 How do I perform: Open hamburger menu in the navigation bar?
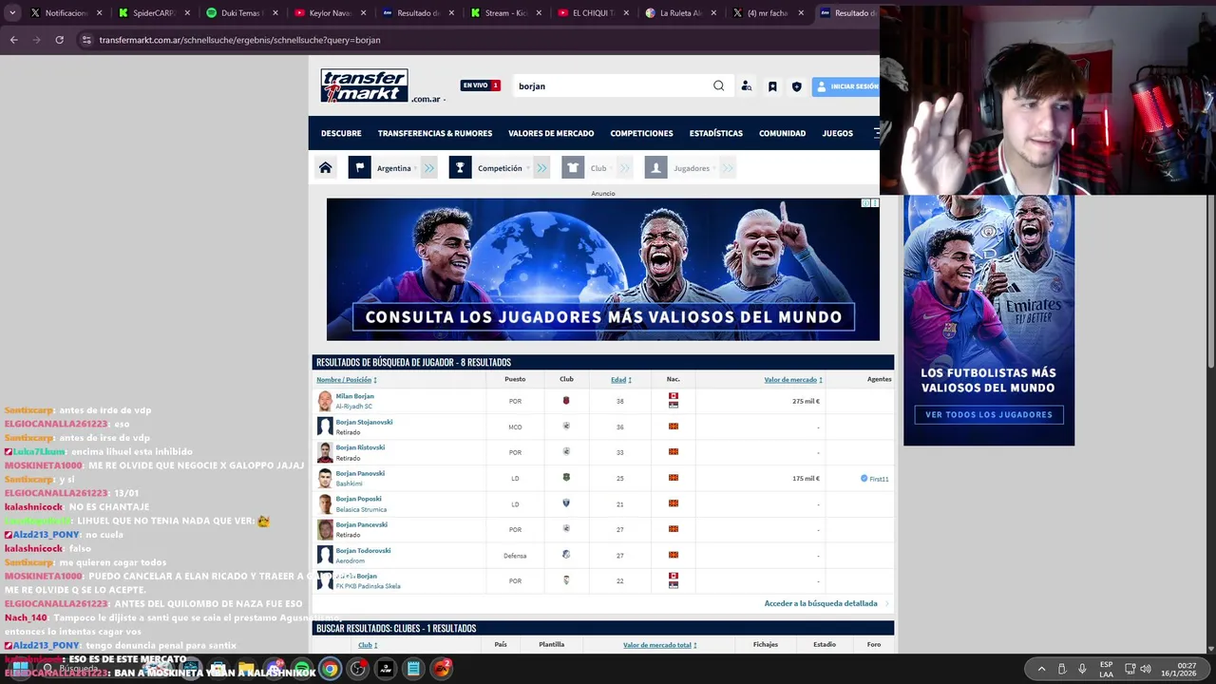pyautogui.click(x=875, y=133)
